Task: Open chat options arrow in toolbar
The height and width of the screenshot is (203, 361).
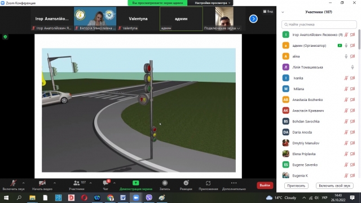Action: 115,183
